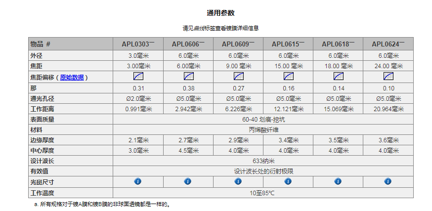Image resolution: width=432 pixels, height=211 pixels.
Task: Open focal shift graph for APL0609
Action: click(238, 77)
